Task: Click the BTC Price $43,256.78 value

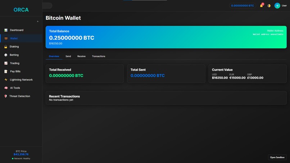Action: 21,154
